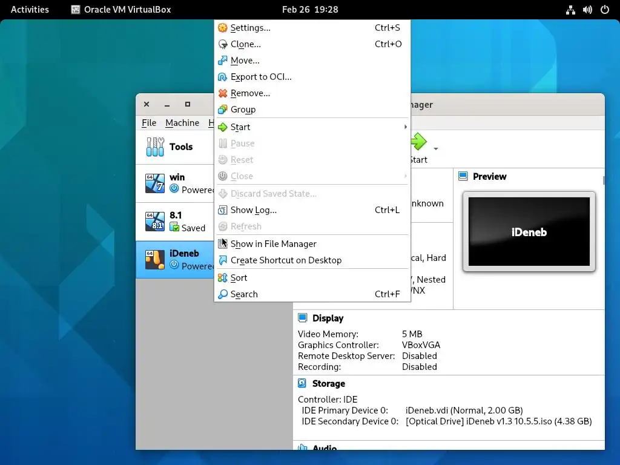Click the Sort icon in context menu
Screen dimensions: 620x465
pyautogui.click(x=223, y=277)
